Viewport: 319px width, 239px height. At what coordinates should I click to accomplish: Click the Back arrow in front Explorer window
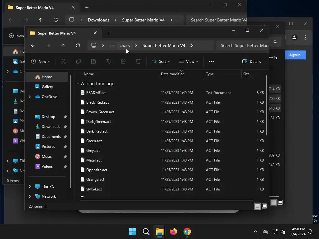33,45
